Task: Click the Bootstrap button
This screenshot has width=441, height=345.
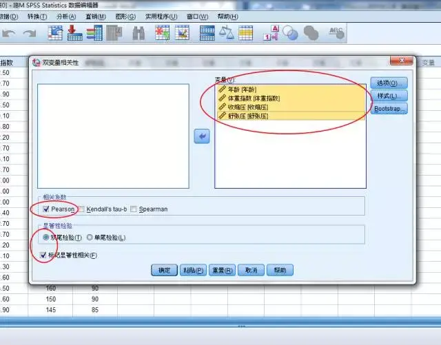Action: (x=389, y=109)
